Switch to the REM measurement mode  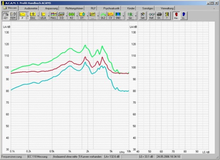(x=13, y=16)
